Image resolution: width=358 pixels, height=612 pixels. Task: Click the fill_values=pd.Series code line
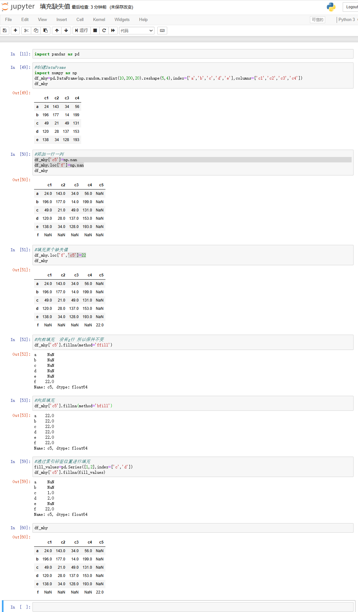(83, 467)
